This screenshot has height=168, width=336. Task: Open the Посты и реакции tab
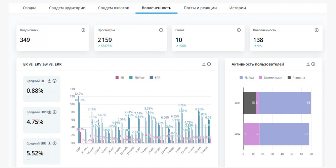point(200,8)
